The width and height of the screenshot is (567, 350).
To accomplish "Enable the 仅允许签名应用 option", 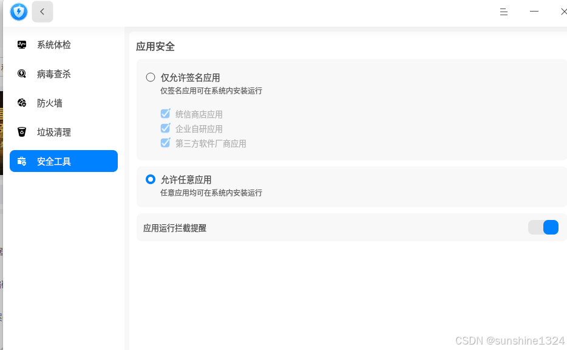I will pyautogui.click(x=151, y=77).
